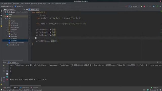Image resolution: width=162 pixels, height=91 pixels.
Task: Open the Structure side tool window
Action: pyautogui.click(x=1, y=22)
